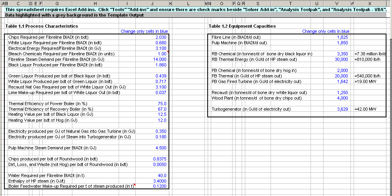392x196 pixels.
Task: Click lime make-up value 0.037
Action: (161, 92)
